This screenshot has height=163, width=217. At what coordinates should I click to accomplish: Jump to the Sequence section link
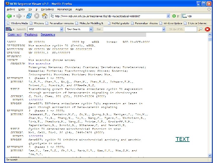click(x=48, y=34)
